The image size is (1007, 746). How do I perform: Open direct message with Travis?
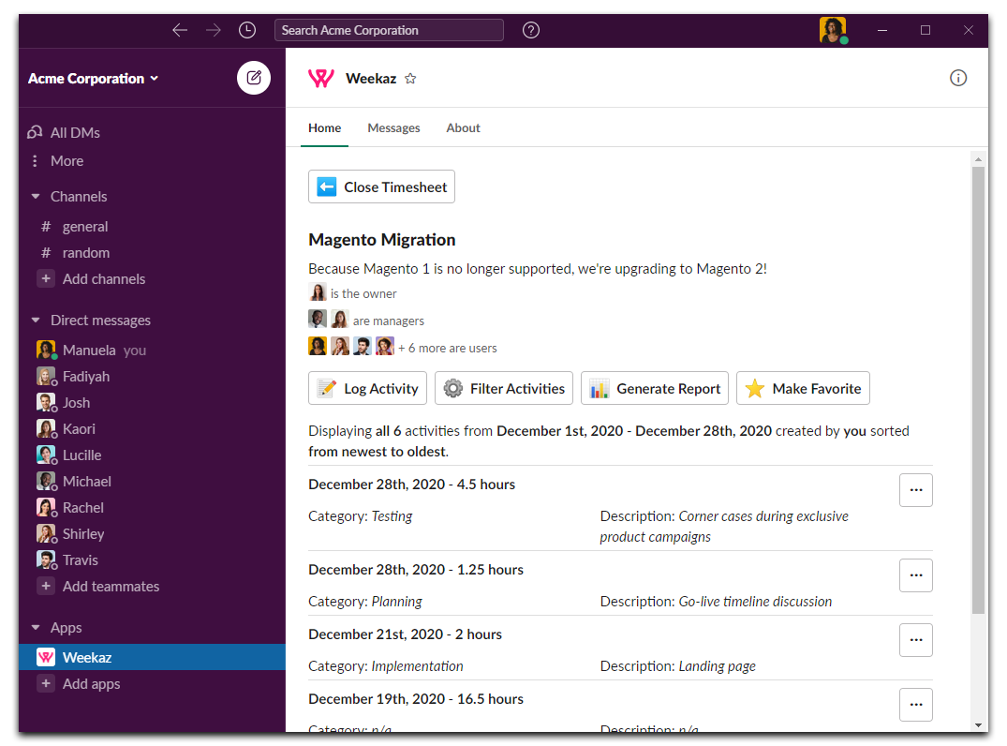pyautogui.click(x=152, y=560)
